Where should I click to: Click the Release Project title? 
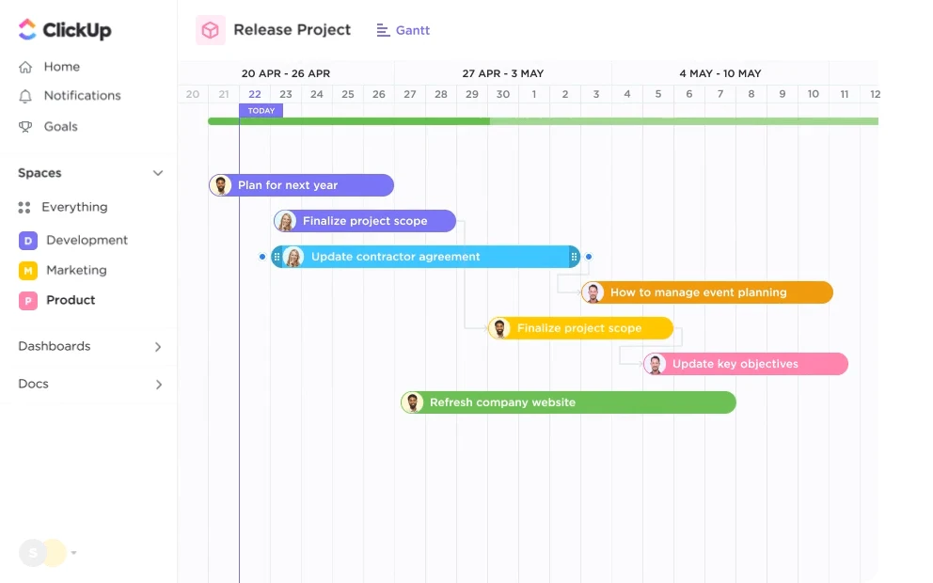pos(292,29)
